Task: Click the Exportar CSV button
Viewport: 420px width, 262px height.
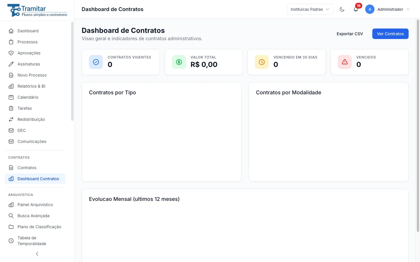Action: (350, 34)
